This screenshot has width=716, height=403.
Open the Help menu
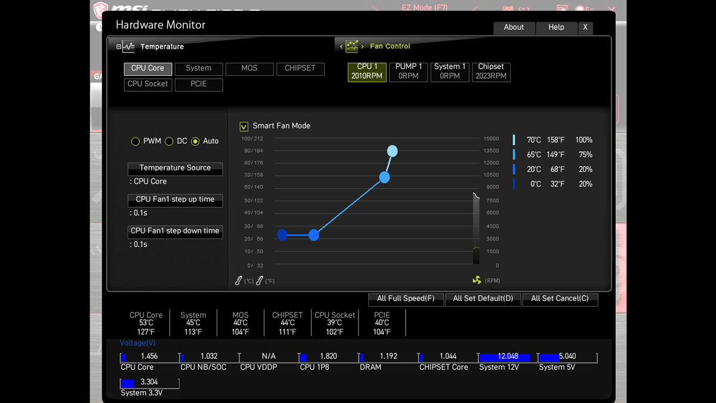(556, 27)
